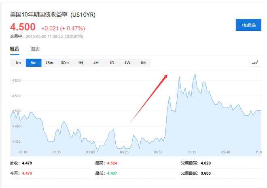Click the 00:10 time axis label
The image size is (267, 188).
click(23, 152)
